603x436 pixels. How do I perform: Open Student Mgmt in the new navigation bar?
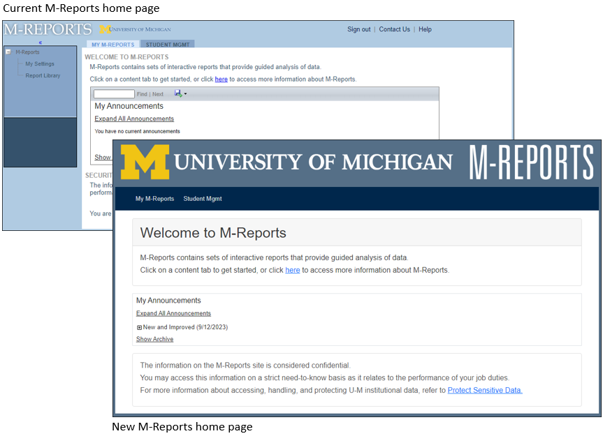pyautogui.click(x=203, y=198)
